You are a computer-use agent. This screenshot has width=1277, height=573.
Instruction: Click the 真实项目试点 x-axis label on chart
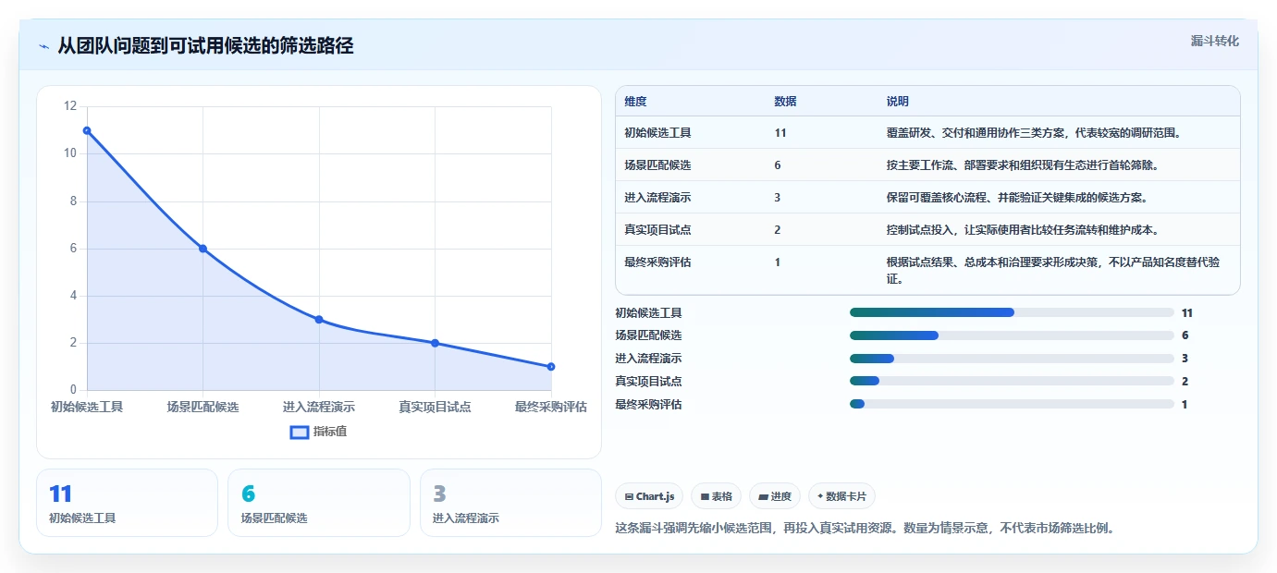pyautogui.click(x=435, y=407)
